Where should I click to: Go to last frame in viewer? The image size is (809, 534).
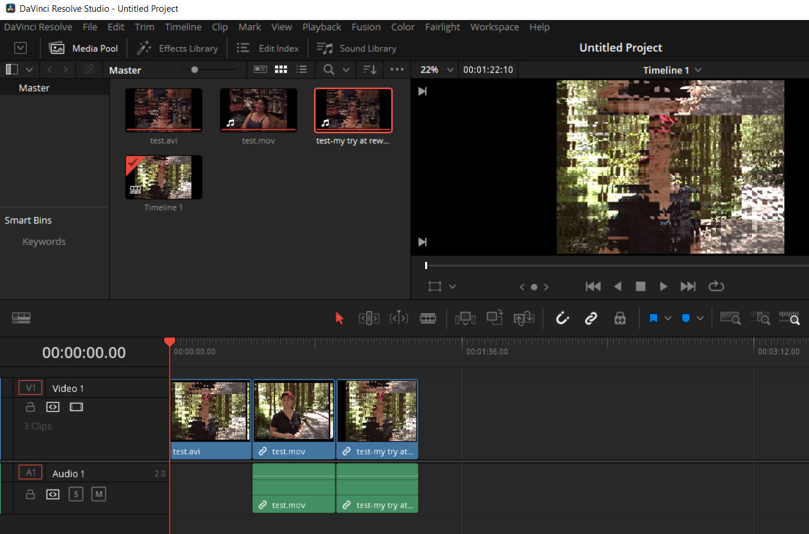coord(688,286)
